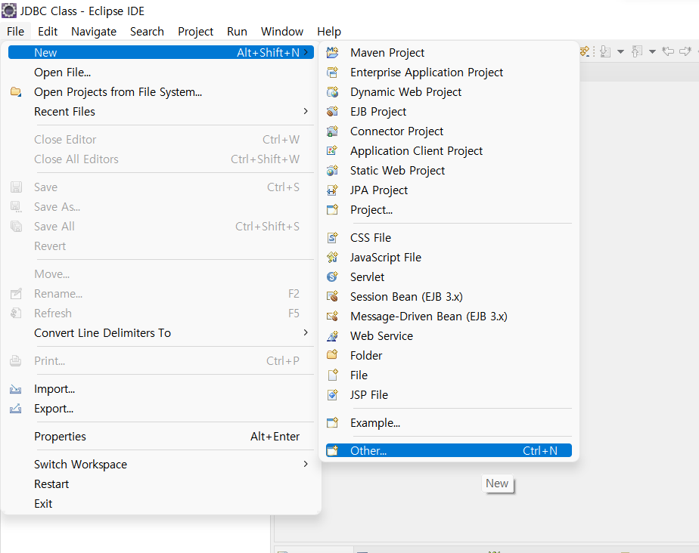Click the blank File icon in submenu
Image resolution: width=699 pixels, height=553 pixels.
click(x=332, y=375)
